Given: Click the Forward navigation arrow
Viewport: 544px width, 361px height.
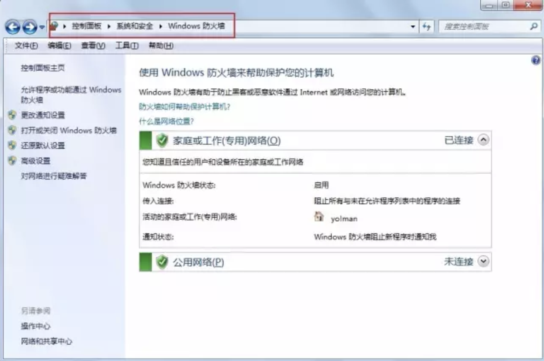Looking at the screenshot, I should (30, 27).
